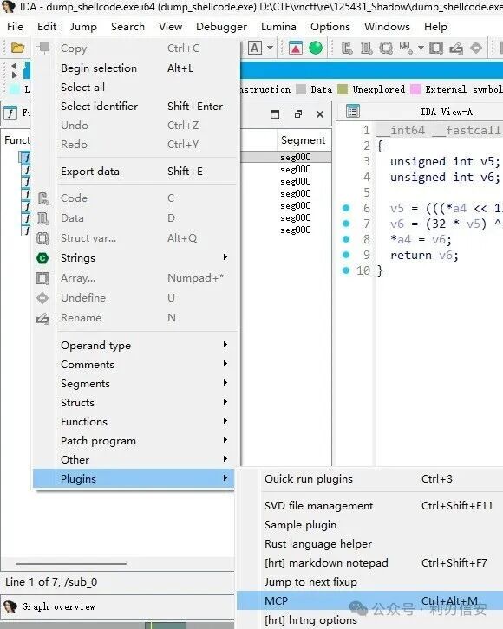The image size is (503, 629).
Task: Click the External symbol pink legend swatch
Action: [415, 89]
